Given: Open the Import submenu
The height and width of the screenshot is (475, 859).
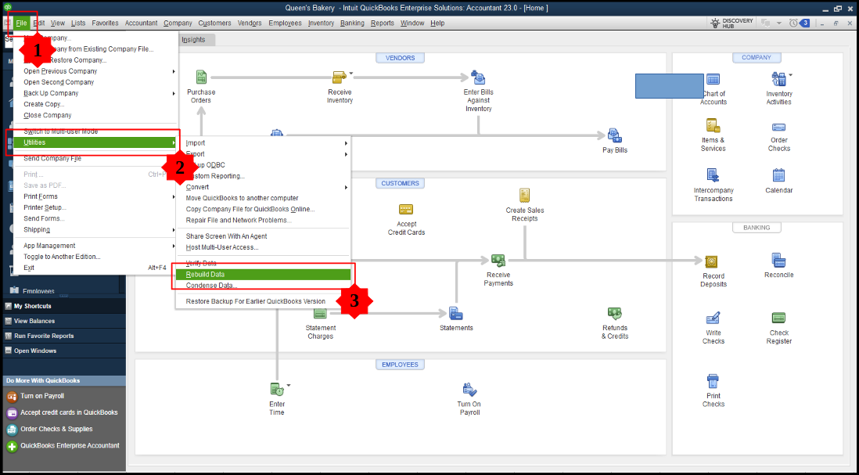Looking at the screenshot, I should point(195,142).
